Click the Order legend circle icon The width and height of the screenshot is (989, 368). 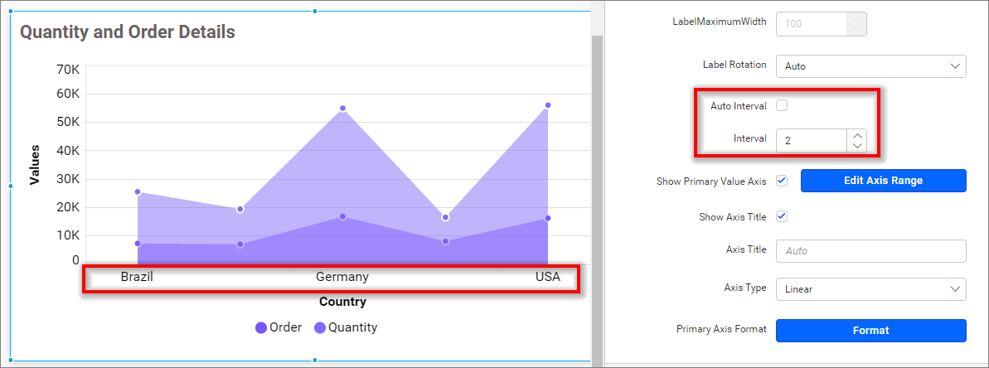pos(261,327)
